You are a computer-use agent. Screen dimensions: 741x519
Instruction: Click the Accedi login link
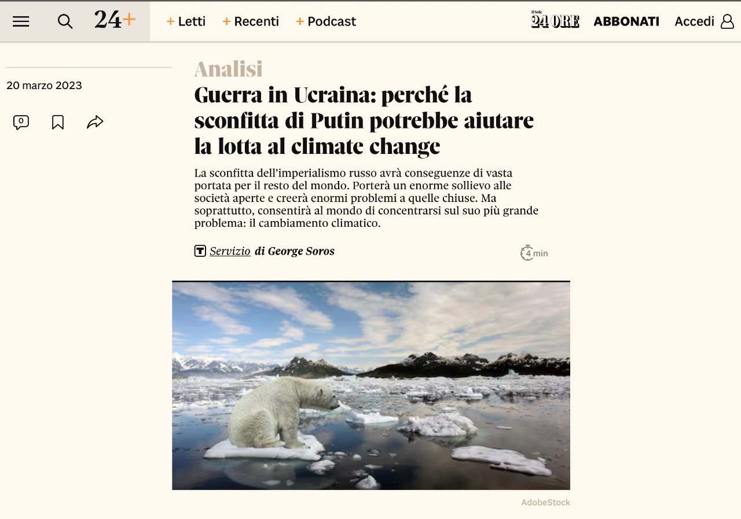(x=694, y=21)
